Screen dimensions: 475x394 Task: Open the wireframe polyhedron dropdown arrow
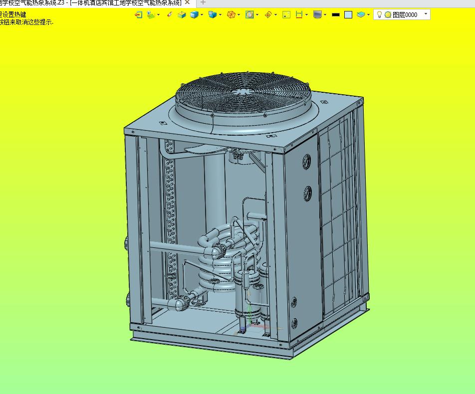(x=238, y=14)
